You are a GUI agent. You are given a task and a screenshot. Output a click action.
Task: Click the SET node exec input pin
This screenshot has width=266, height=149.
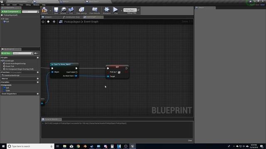click(108, 68)
